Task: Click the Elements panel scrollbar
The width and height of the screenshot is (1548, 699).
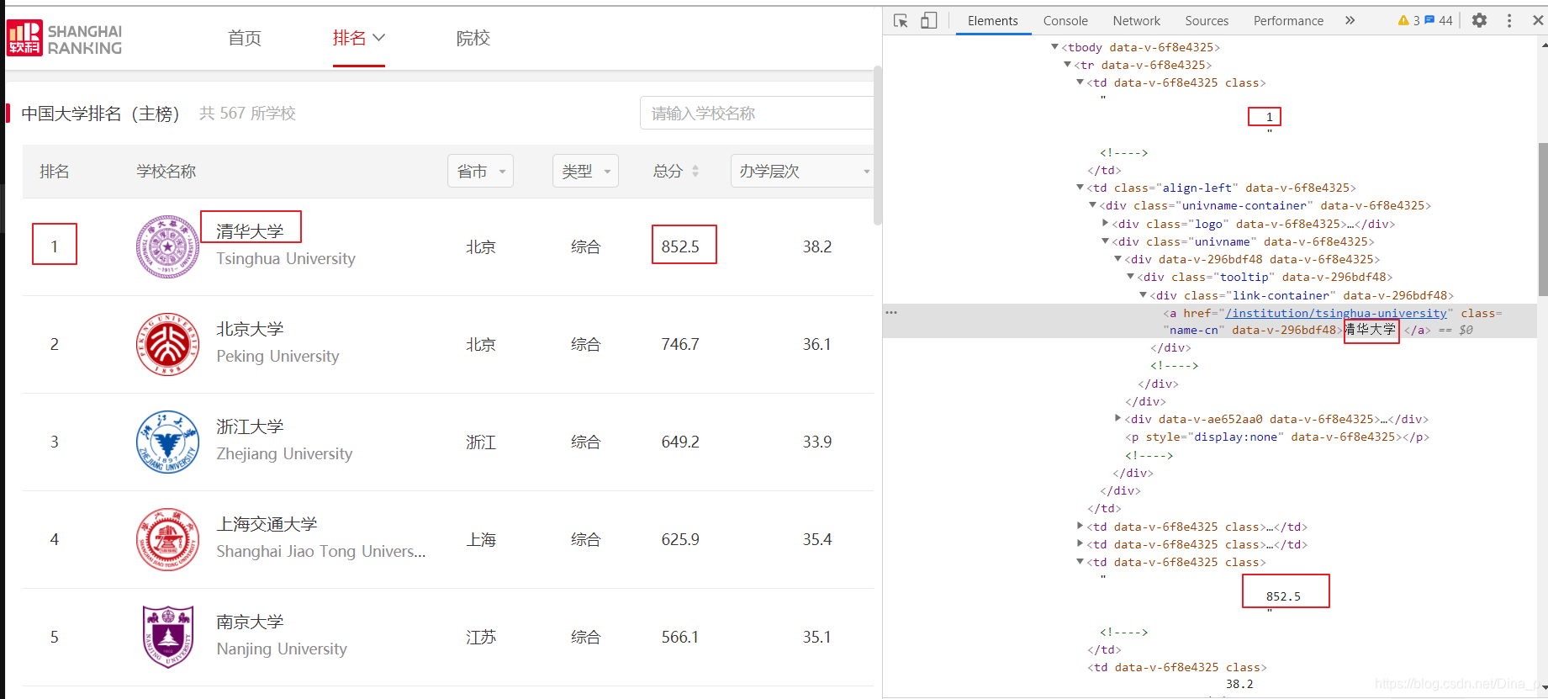Action: pyautogui.click(x=1543, y=219)
